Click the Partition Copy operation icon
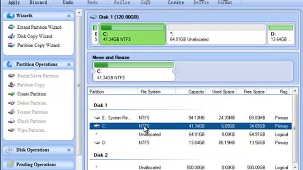Viewport: 303px width, 170px height. (11, 85)
